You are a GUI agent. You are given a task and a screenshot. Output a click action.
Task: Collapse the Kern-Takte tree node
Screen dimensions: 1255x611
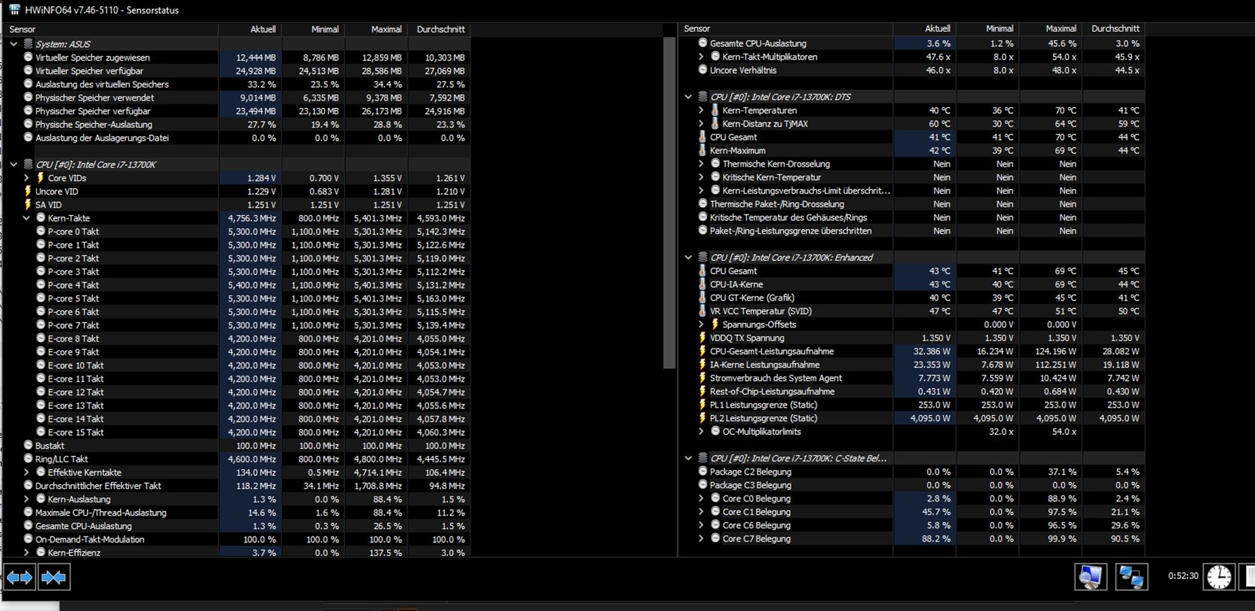[27, 218]
